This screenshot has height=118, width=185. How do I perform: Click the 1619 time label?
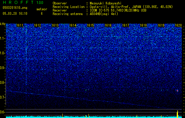coord(161,25)
